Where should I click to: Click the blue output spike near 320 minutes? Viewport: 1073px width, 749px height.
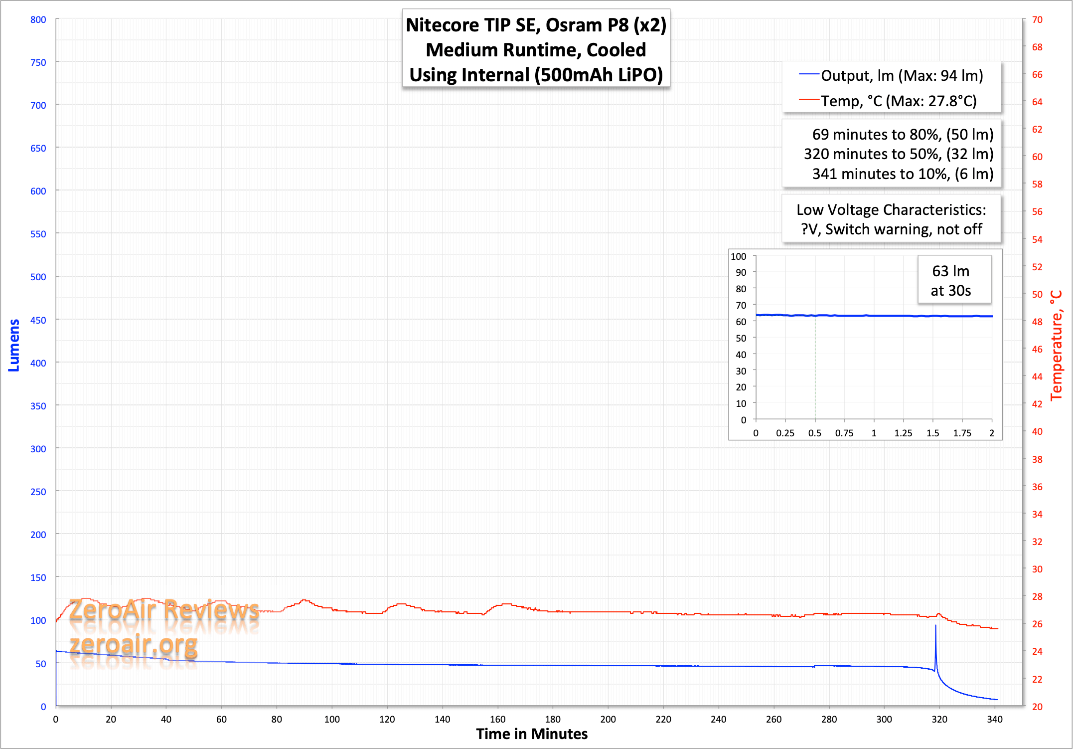(935, 641)
